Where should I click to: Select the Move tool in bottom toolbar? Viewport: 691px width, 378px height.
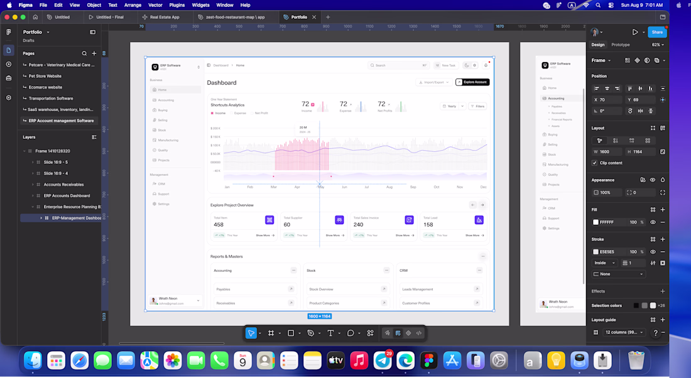pyautogui.click(x=251, y=333)
